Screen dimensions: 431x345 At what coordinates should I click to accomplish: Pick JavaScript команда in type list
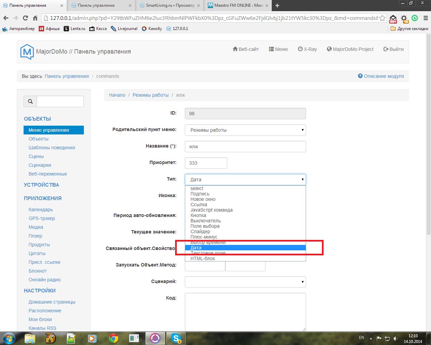211,210
